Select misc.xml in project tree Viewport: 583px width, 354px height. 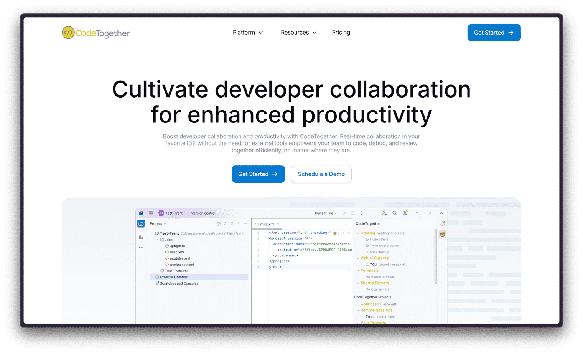point(175,252)
